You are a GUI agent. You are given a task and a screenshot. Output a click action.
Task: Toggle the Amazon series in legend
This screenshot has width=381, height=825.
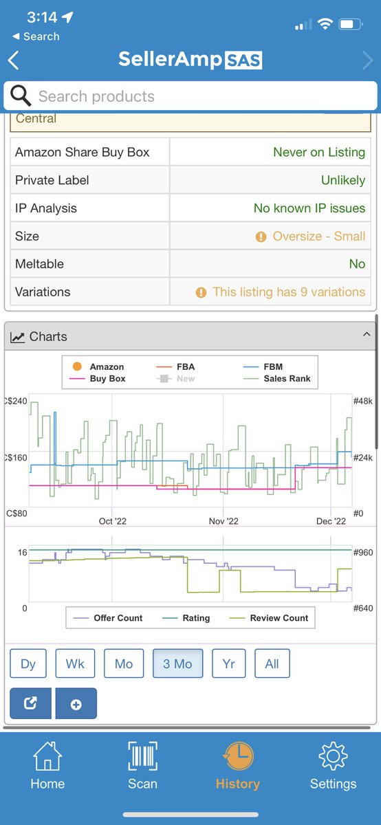point(98,367)
